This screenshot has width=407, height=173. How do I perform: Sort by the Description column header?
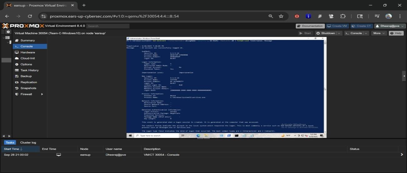click(x=244, y=149)
